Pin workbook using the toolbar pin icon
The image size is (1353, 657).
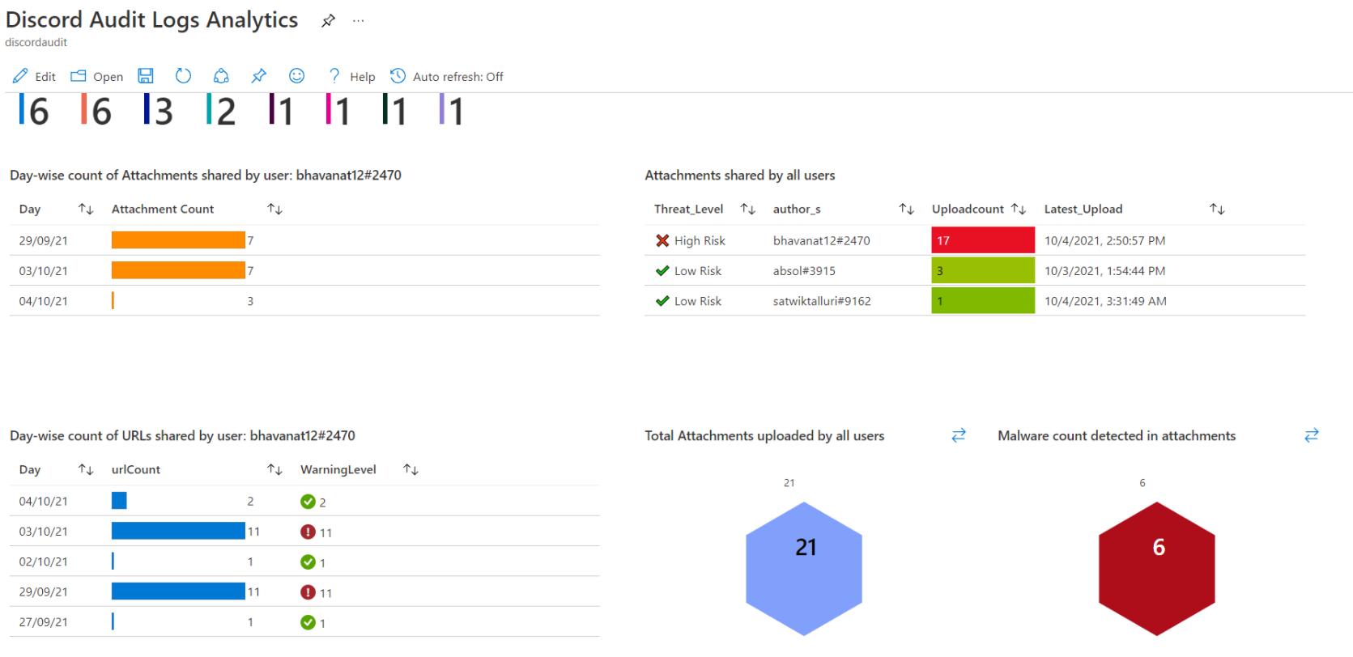pos(259,76)
